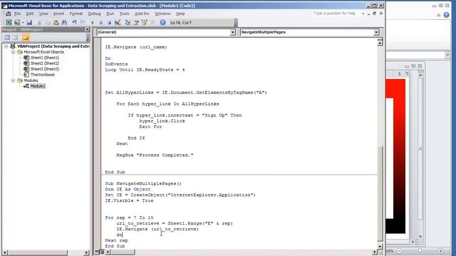Save the workbook with the floppy icon
This screenshot has height=256, width=456.
29,22
